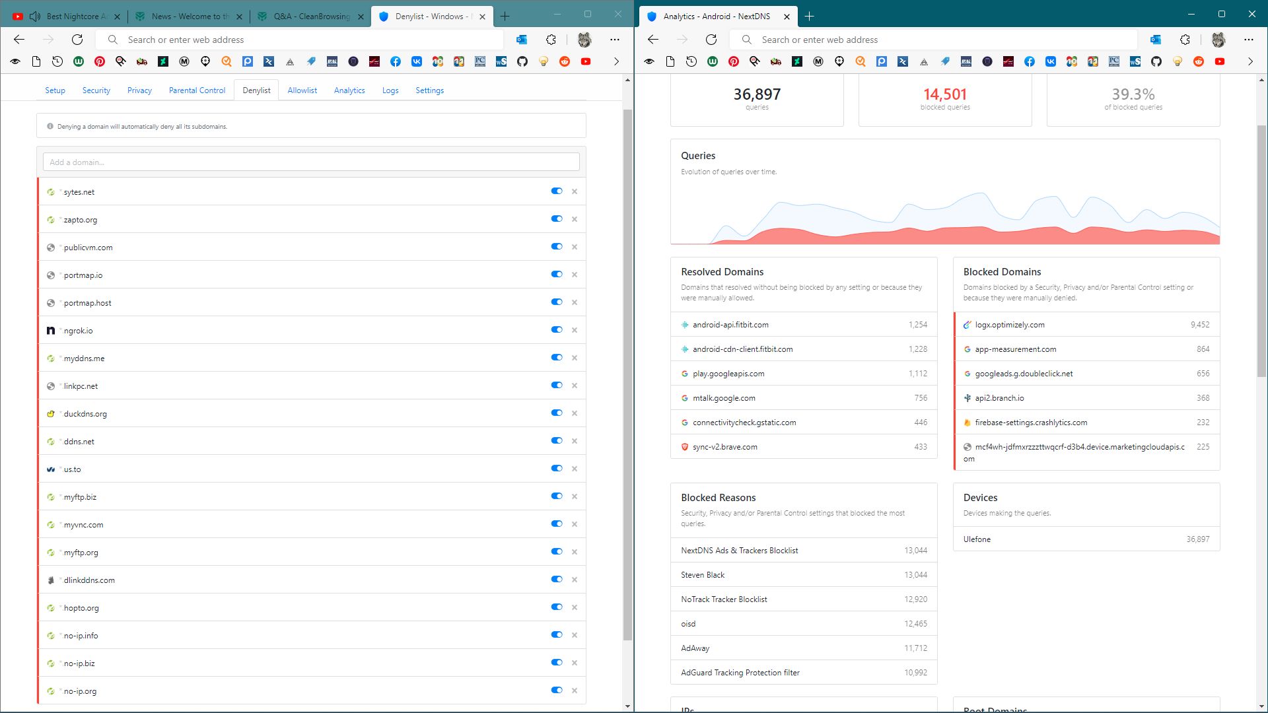Viewport: 1268px width, 713px height.
Task: Open the Logs tab
Action: tap(390, 90)
